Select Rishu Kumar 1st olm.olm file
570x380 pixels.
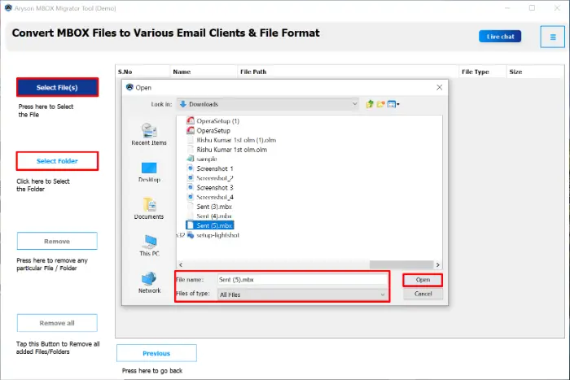click(x=226, y=150)
